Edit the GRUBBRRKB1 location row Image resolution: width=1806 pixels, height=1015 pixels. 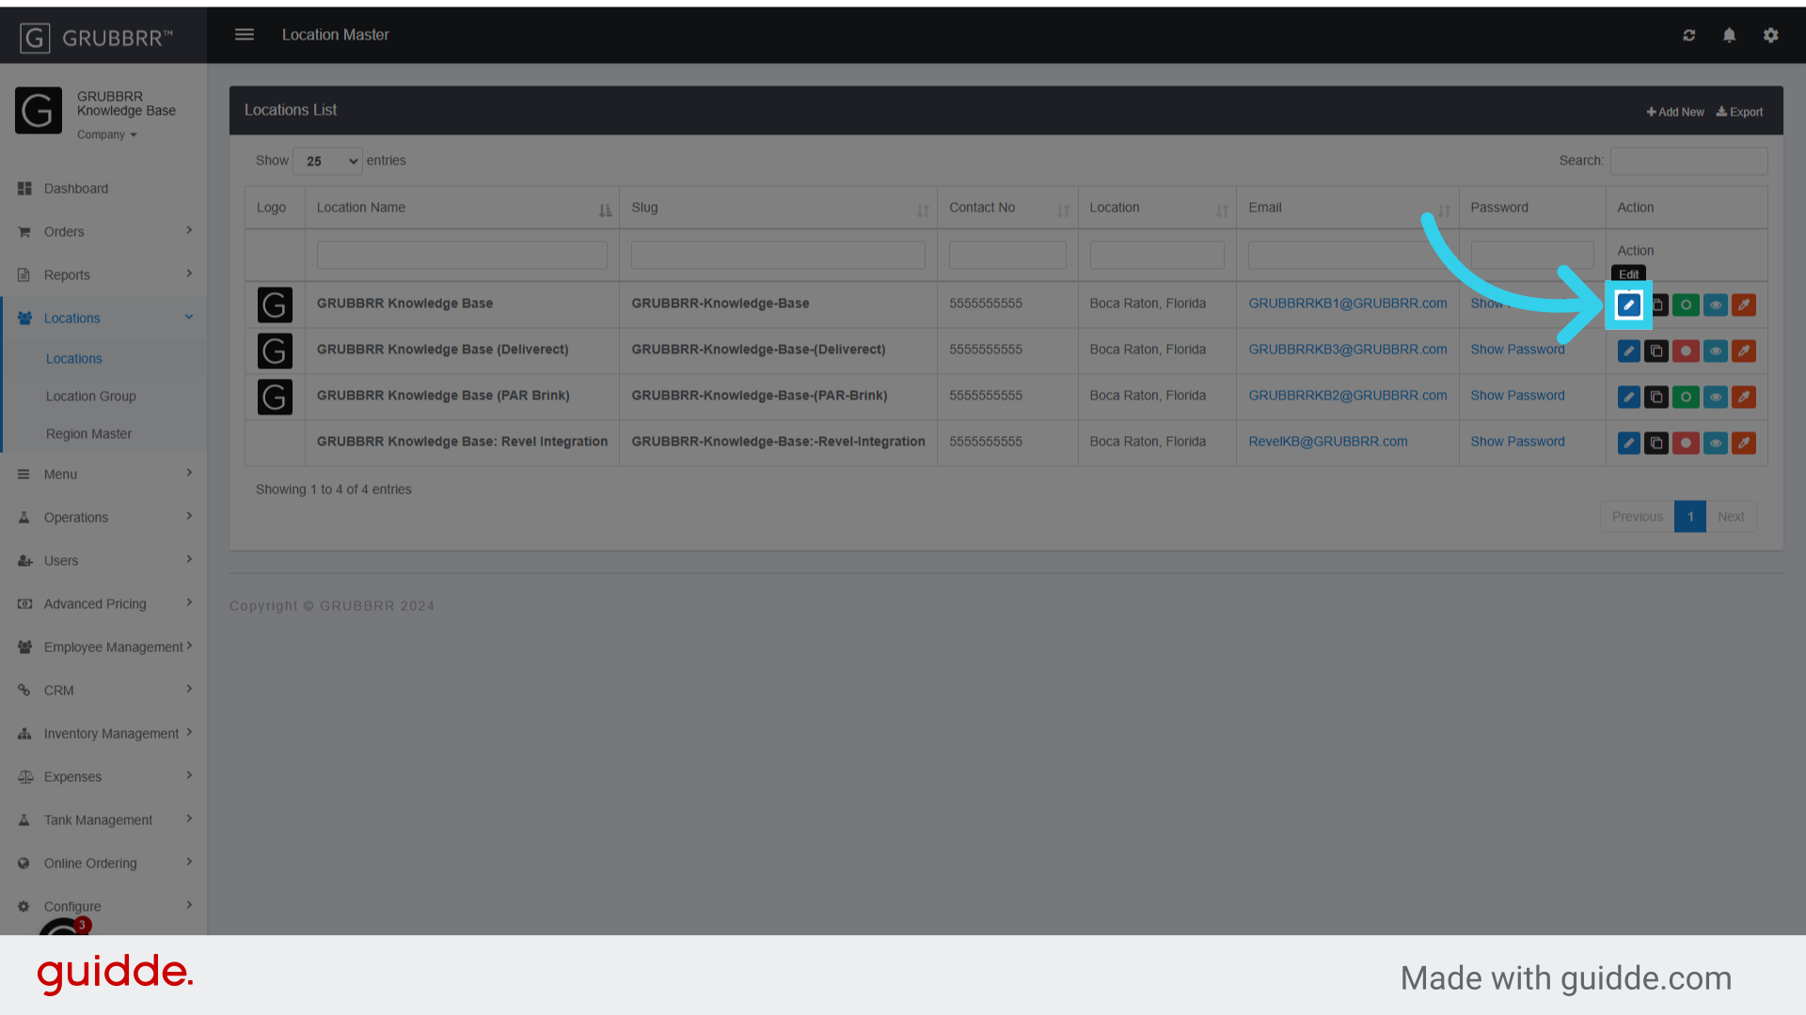[1628, 304]
